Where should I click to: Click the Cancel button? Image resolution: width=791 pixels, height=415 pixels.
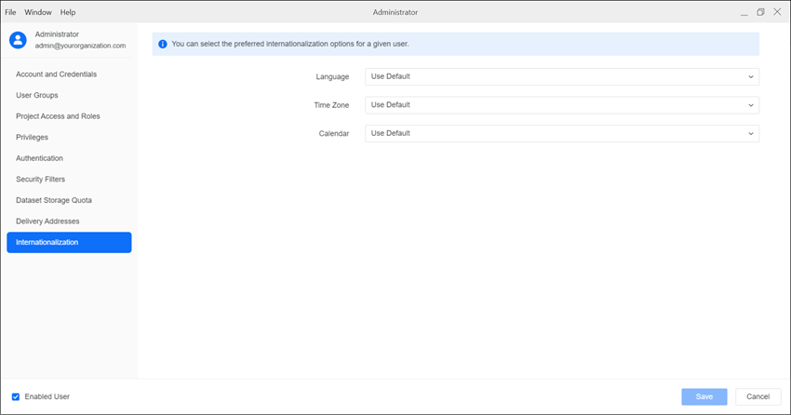tap(757, 396)
